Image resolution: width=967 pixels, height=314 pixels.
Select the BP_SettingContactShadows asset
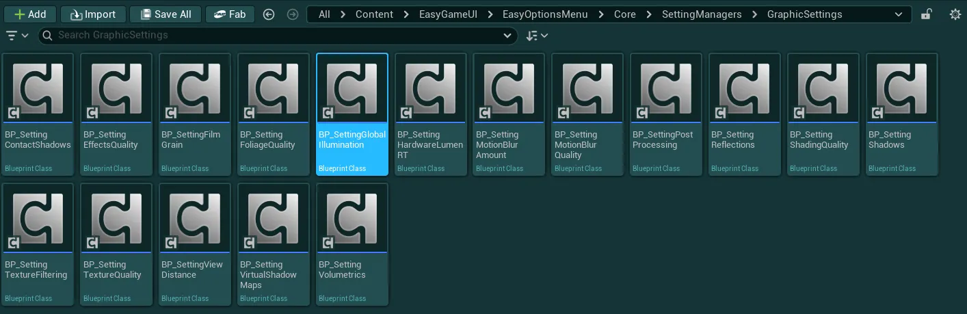[x=38, y=114]
